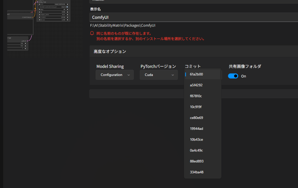Turn off the shared image folder toggle
This screenshot has height=188, width=298.
click(233, 76)
